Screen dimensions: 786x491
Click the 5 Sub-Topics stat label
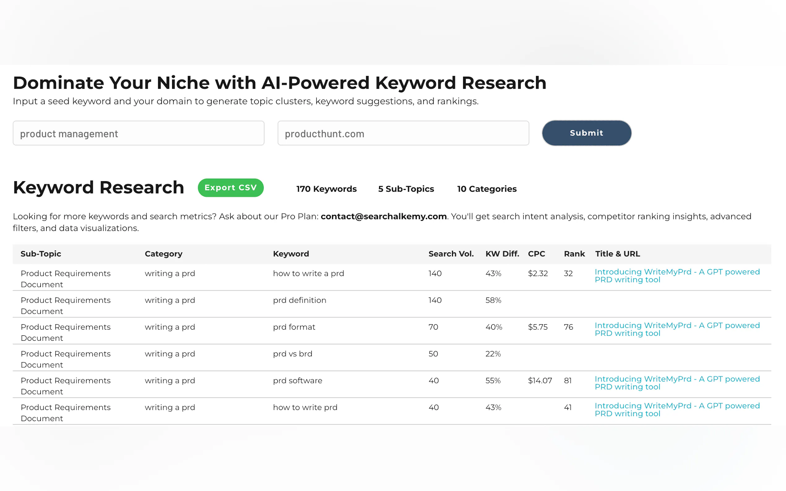(x=406, y=189)
